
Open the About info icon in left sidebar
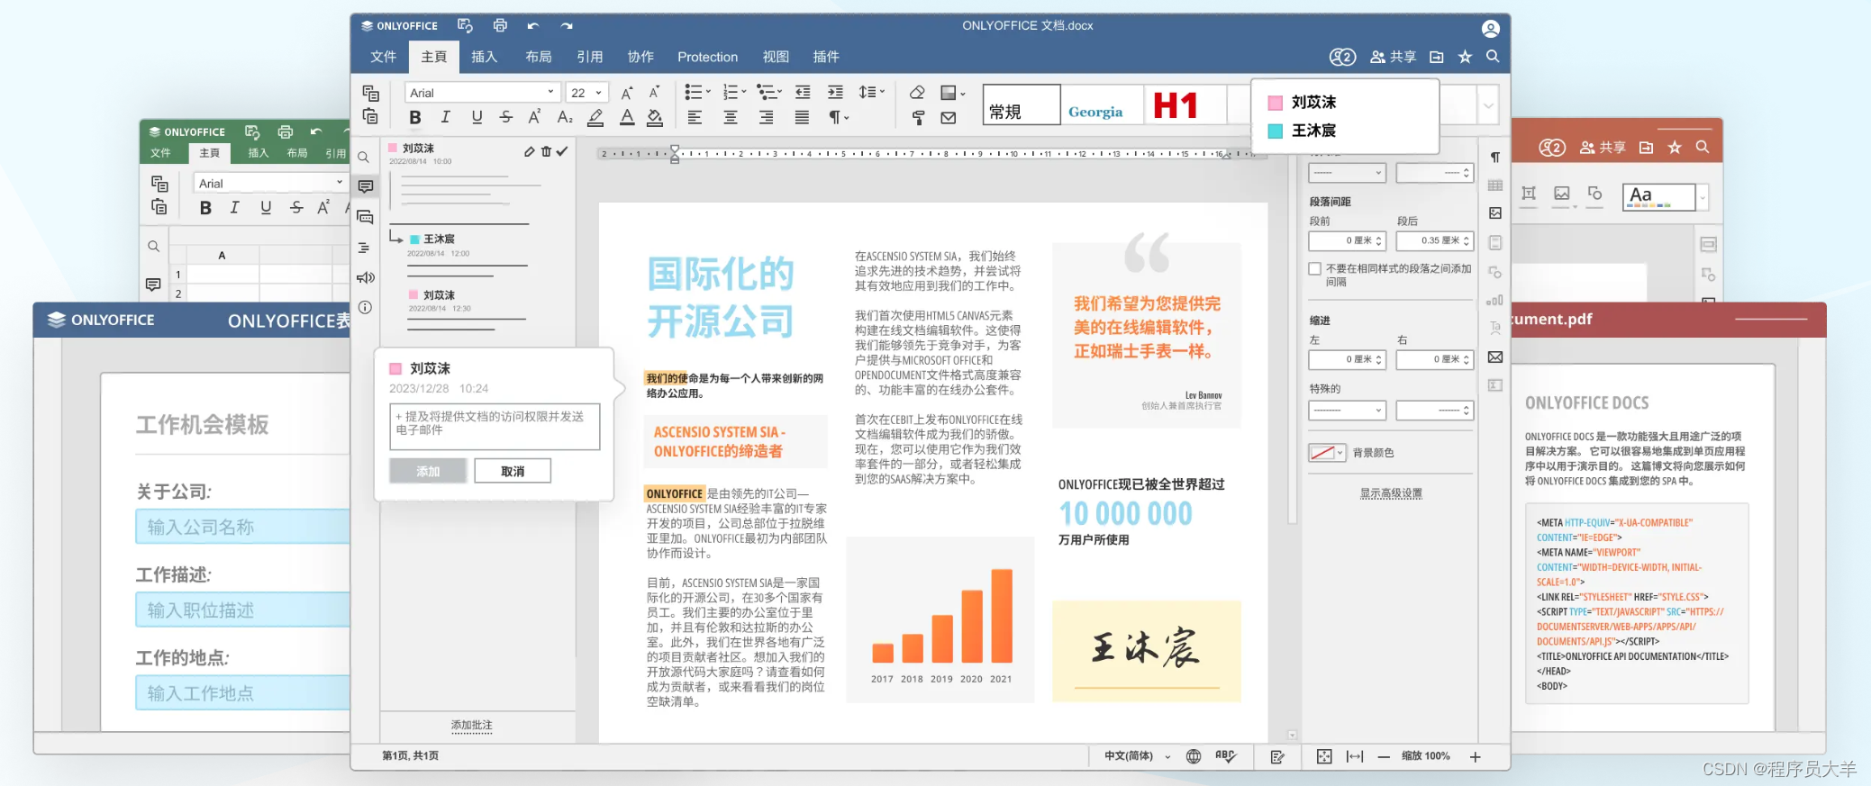tap(365, 307)
